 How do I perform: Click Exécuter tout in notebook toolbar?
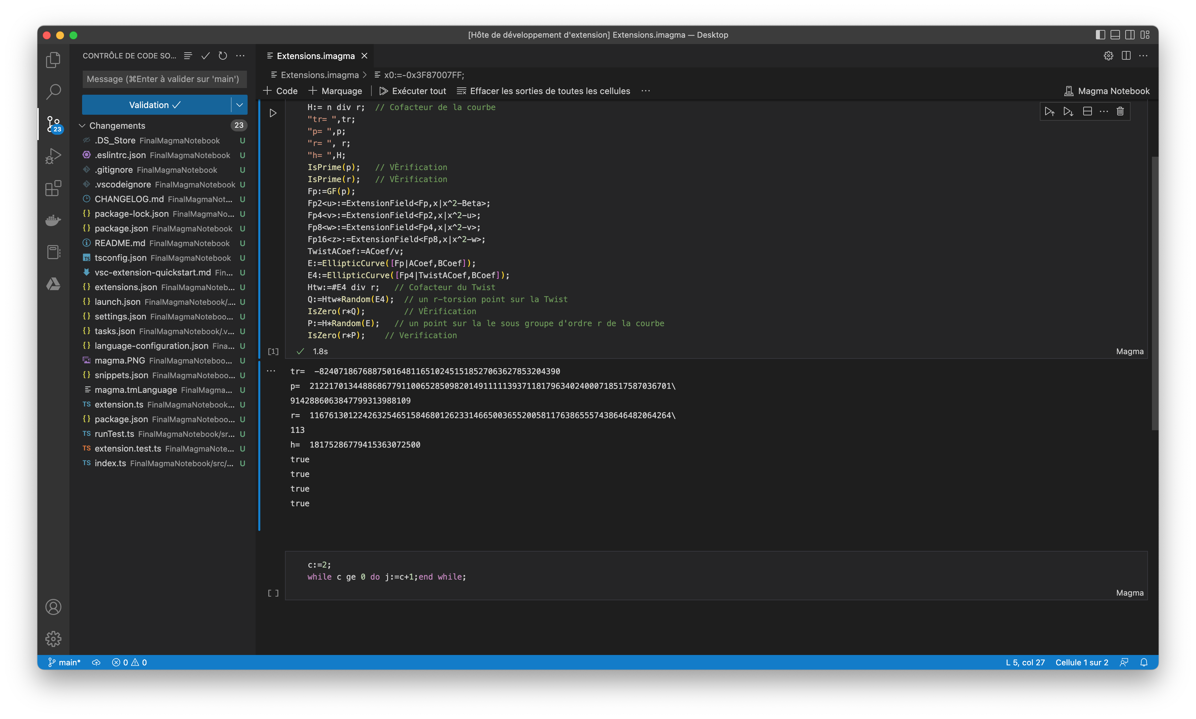pos(412,91)
